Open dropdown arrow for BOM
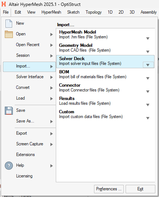The image size is (159, 197). click(x=148, y=78)
